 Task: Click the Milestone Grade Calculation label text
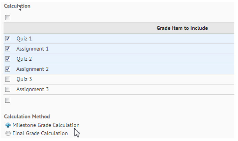point(46,125)
